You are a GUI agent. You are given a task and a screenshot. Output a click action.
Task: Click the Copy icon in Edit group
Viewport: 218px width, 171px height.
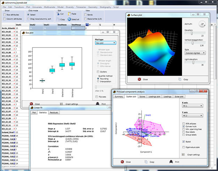58,19
